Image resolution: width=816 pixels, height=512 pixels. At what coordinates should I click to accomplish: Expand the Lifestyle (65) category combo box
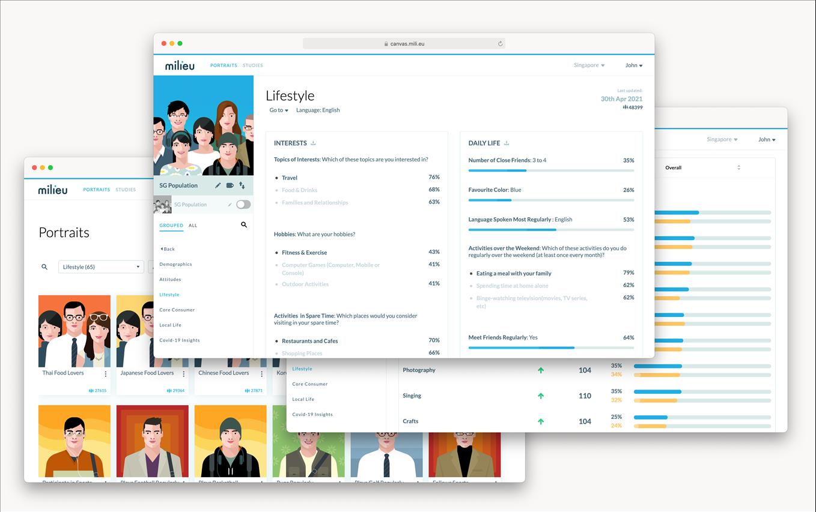click(x=100, y=267)
